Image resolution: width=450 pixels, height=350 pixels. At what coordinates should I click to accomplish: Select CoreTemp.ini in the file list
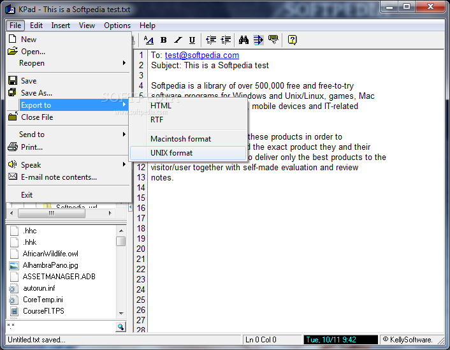point(43,300)
